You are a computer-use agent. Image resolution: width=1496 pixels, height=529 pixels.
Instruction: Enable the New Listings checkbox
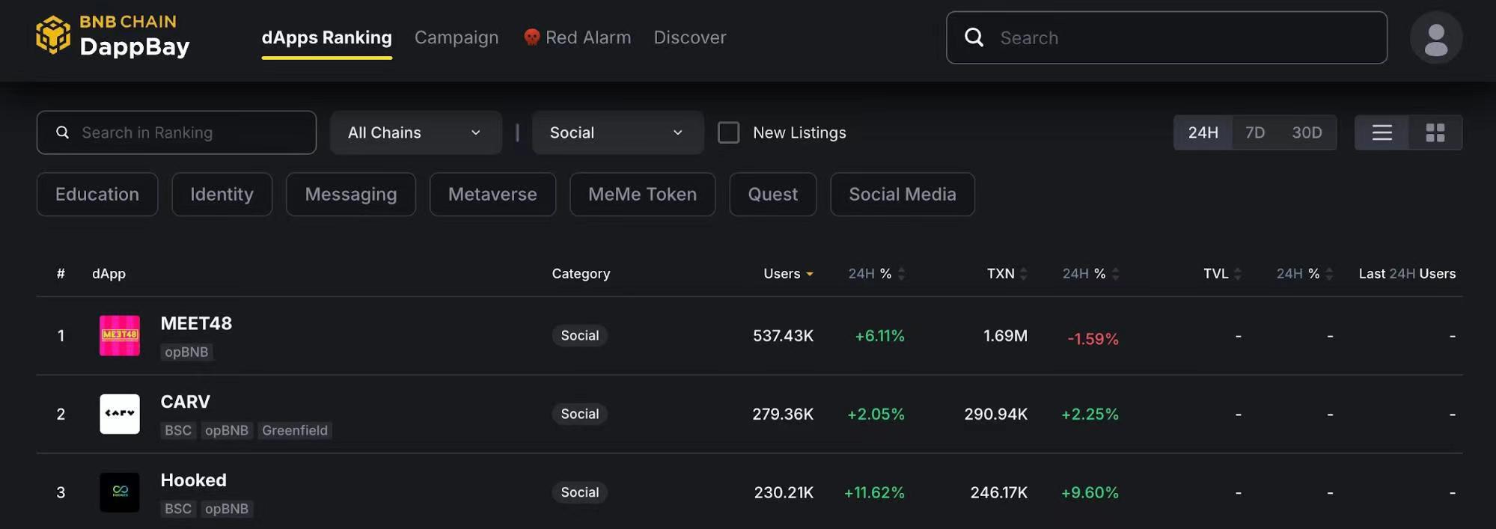pos(728,132)
